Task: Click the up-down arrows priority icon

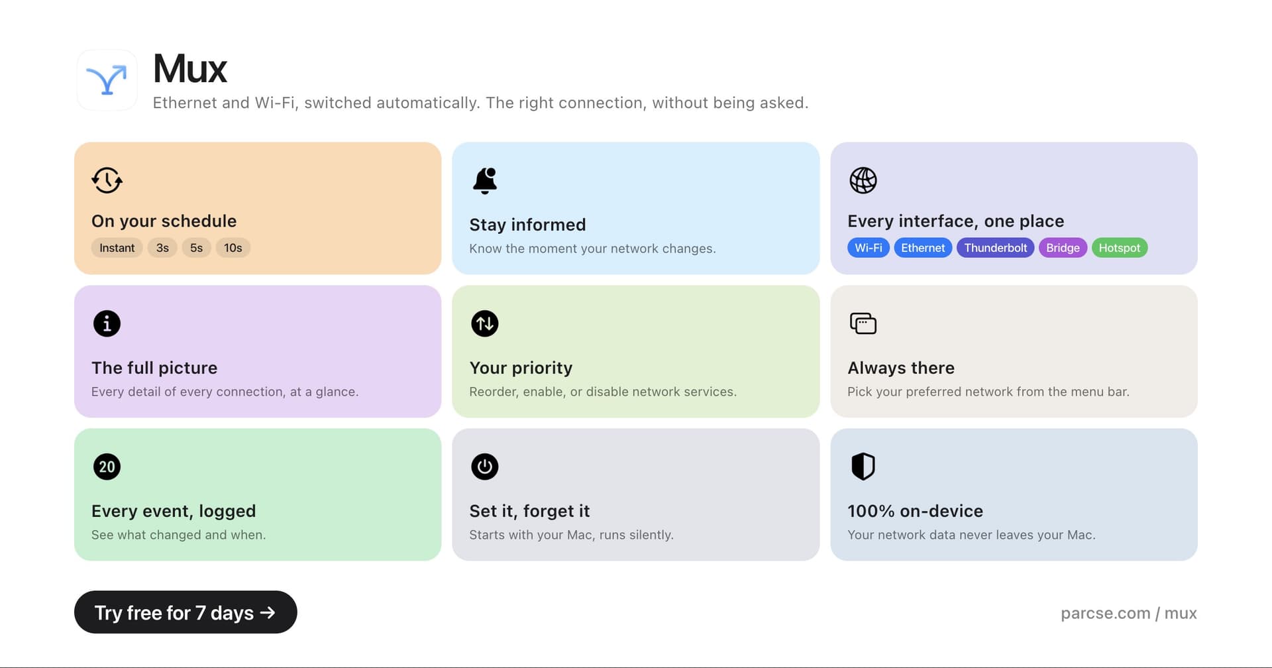Action: pyautogui.click(x=485, y=323)
